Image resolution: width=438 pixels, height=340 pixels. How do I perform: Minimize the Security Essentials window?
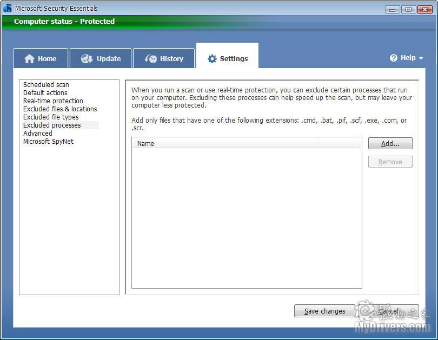393,10
